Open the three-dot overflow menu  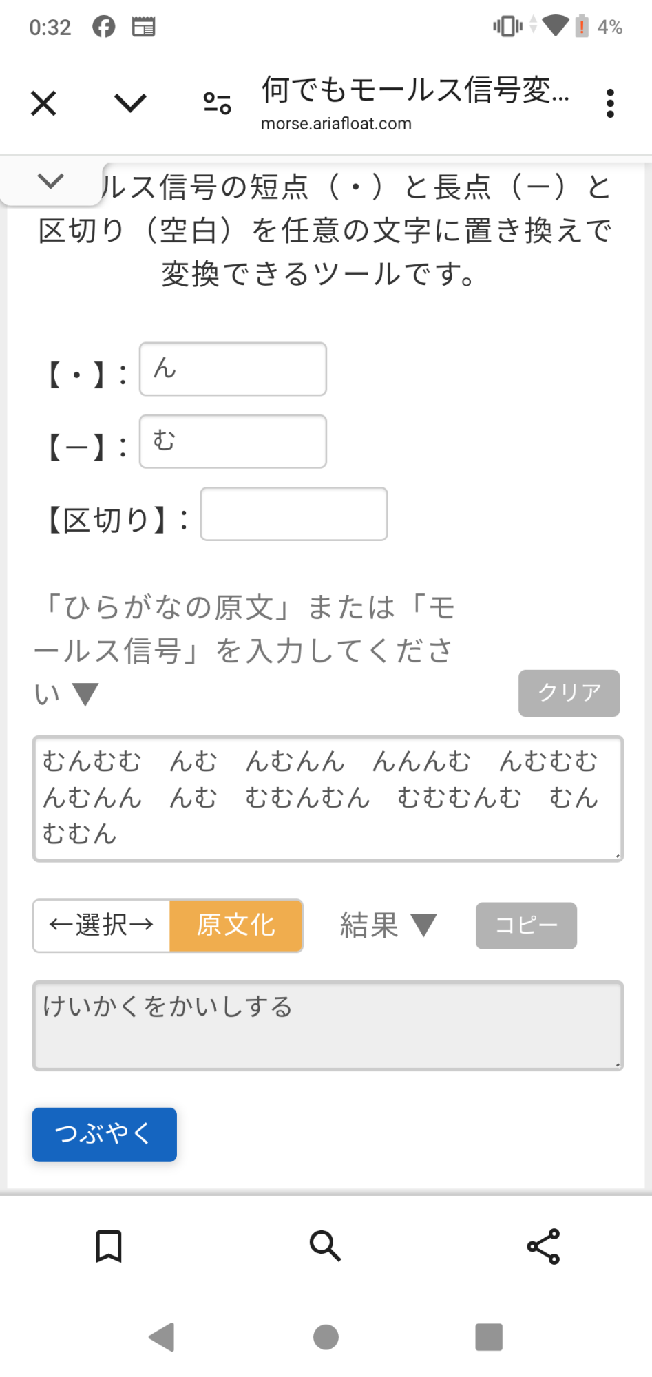(609, 103)
